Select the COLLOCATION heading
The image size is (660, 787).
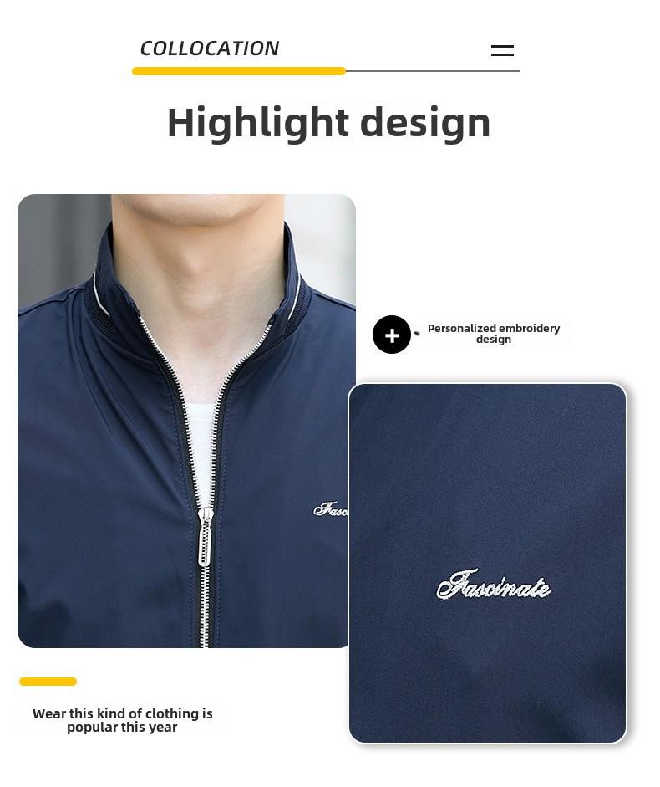tap(209, 49)
